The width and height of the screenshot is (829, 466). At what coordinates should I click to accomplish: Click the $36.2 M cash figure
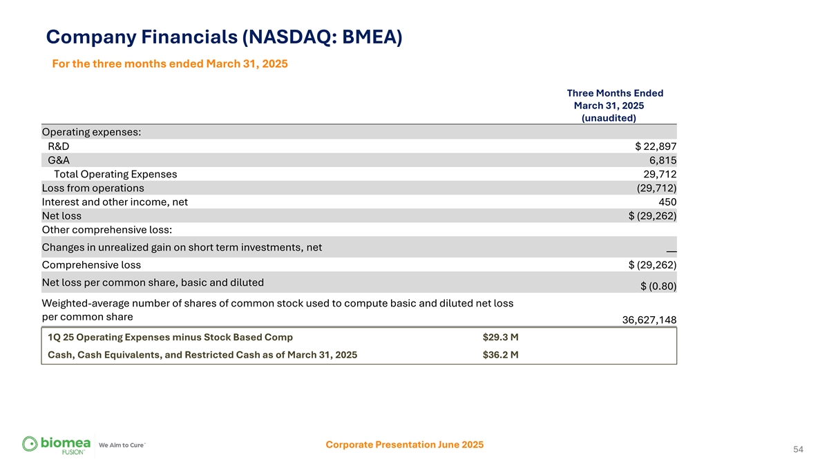coord(500,356)
